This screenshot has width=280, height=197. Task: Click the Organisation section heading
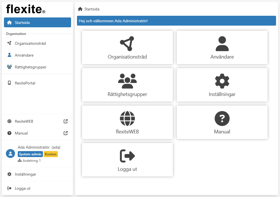(16, 34)
